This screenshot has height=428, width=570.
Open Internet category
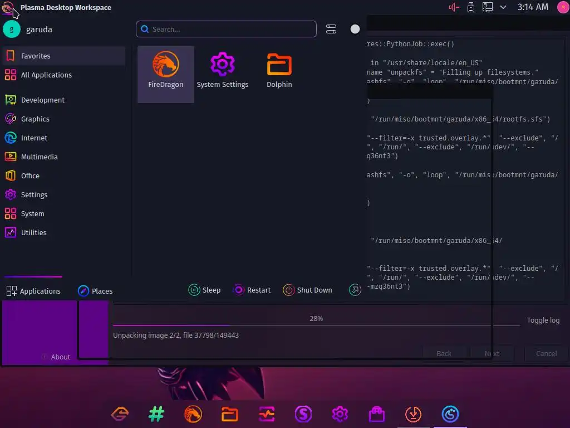click(63, 138)
